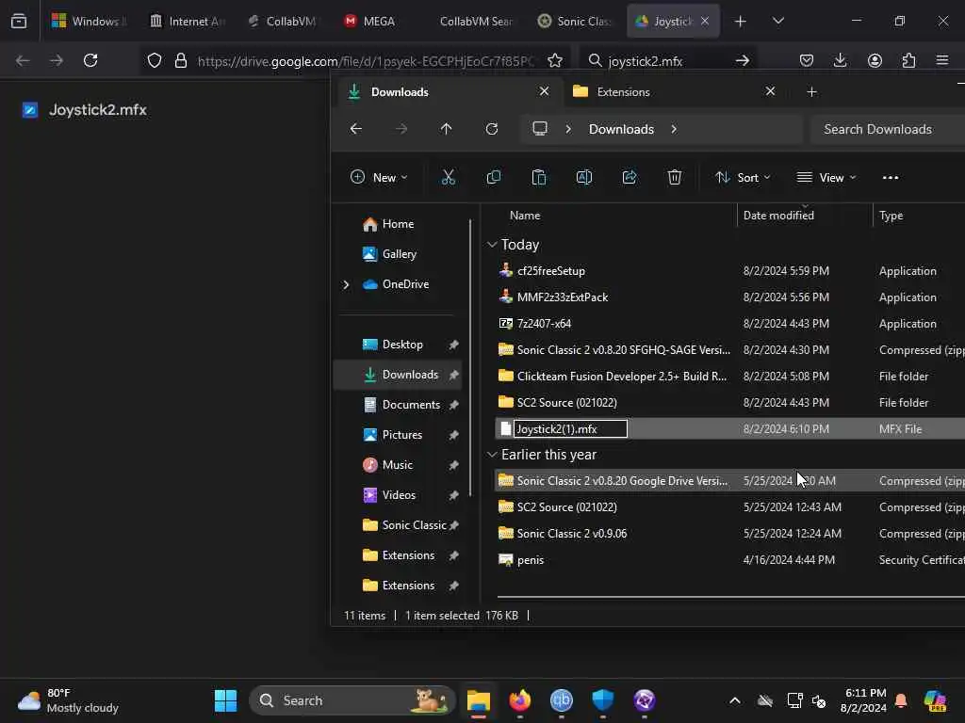
Task: Open the View dropdown
Action: [826, 178]
